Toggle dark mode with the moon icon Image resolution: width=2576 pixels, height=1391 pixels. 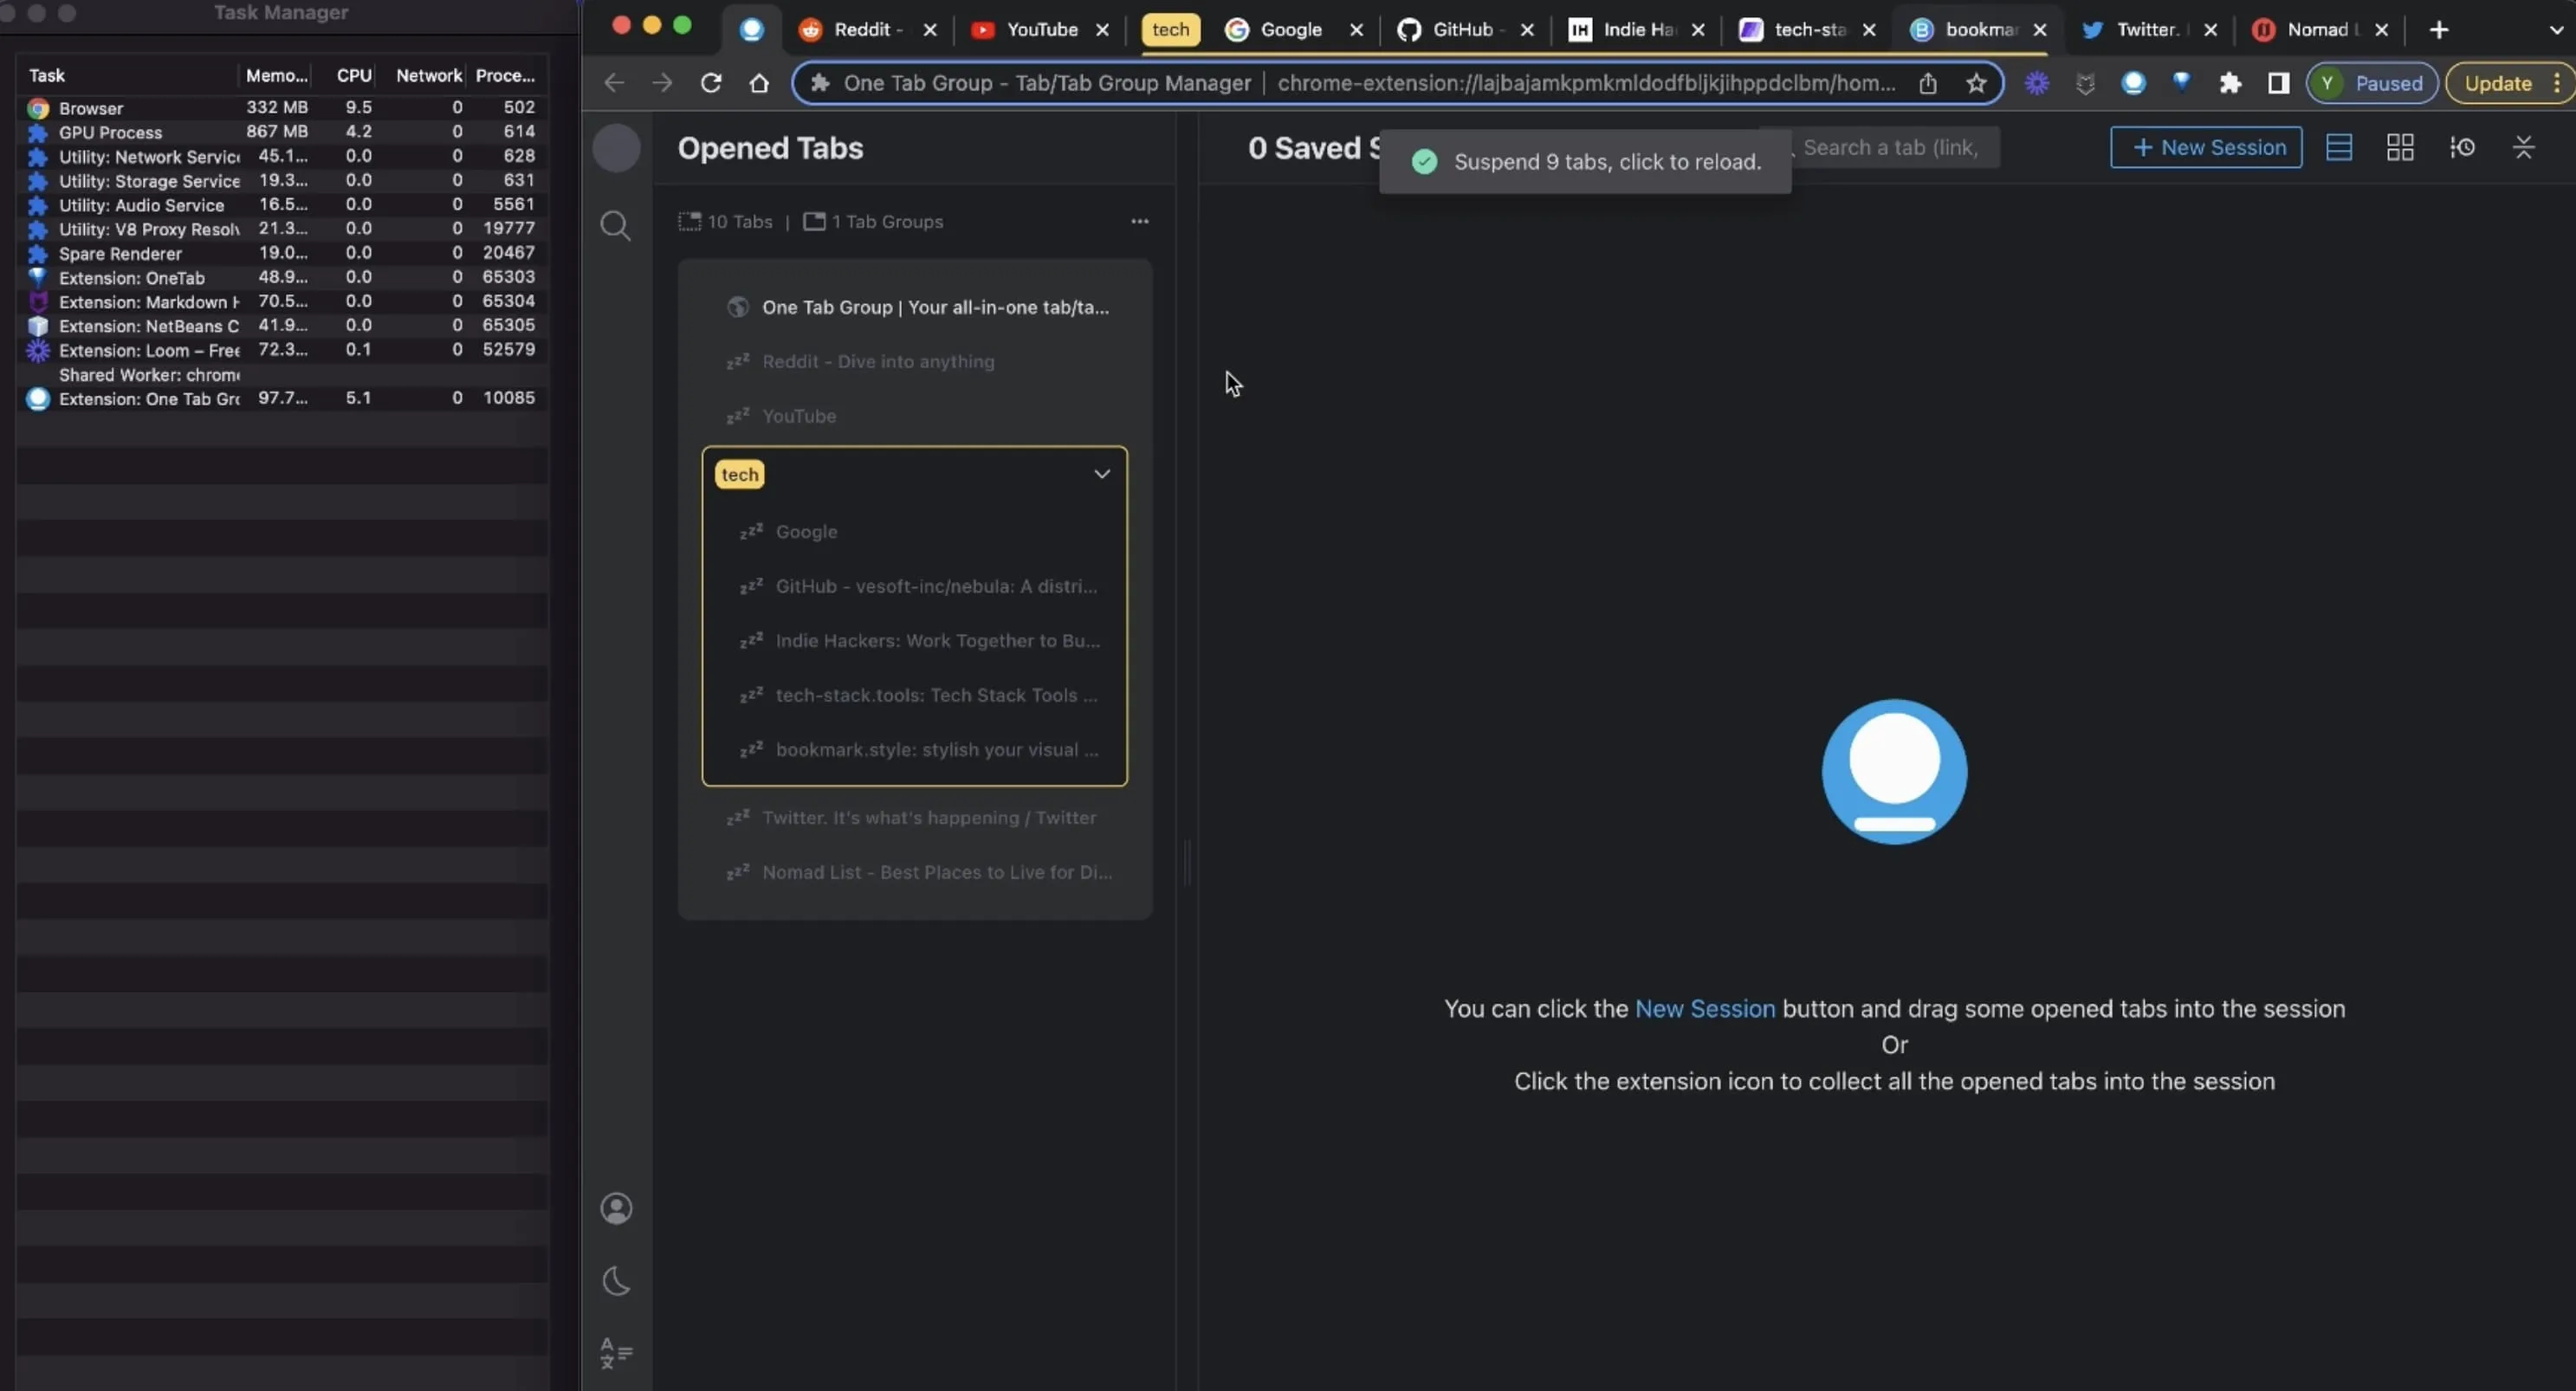(x=616, y=1281)
